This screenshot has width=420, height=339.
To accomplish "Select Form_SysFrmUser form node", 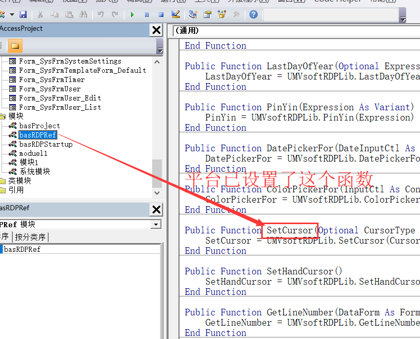I will [50, 89].
